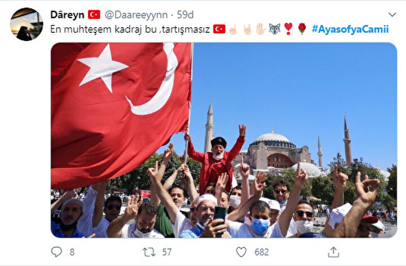Click the red rose emoji in the tweet
Screen dimensions: 406x266
click(302, 29)
